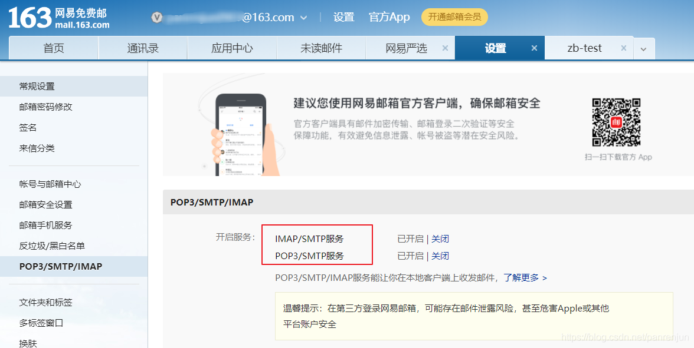The image size is (694, 348).
Task: Click the 开启服务 label
Action: [235, 237]
